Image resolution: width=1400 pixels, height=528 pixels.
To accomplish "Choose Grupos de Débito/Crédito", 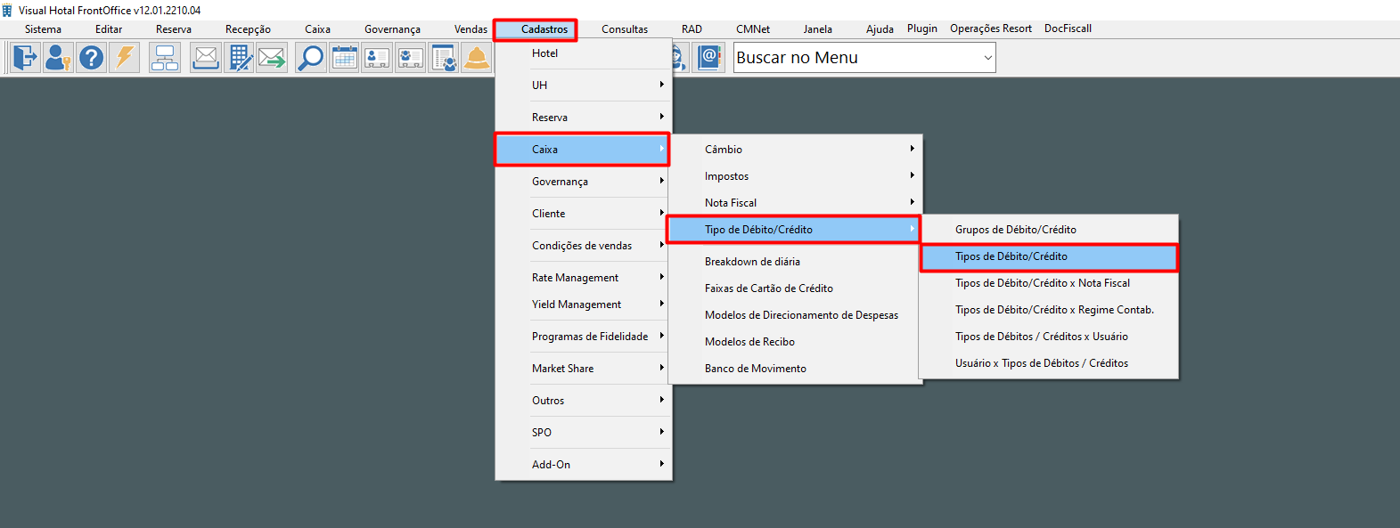I will click(1049, 230).
